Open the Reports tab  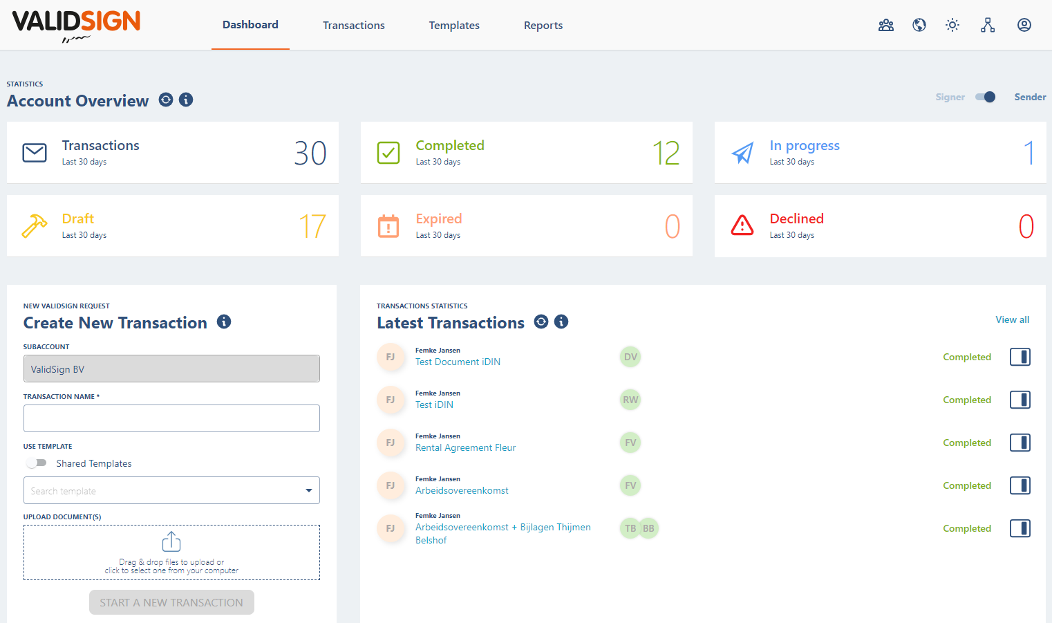[543, 25]
